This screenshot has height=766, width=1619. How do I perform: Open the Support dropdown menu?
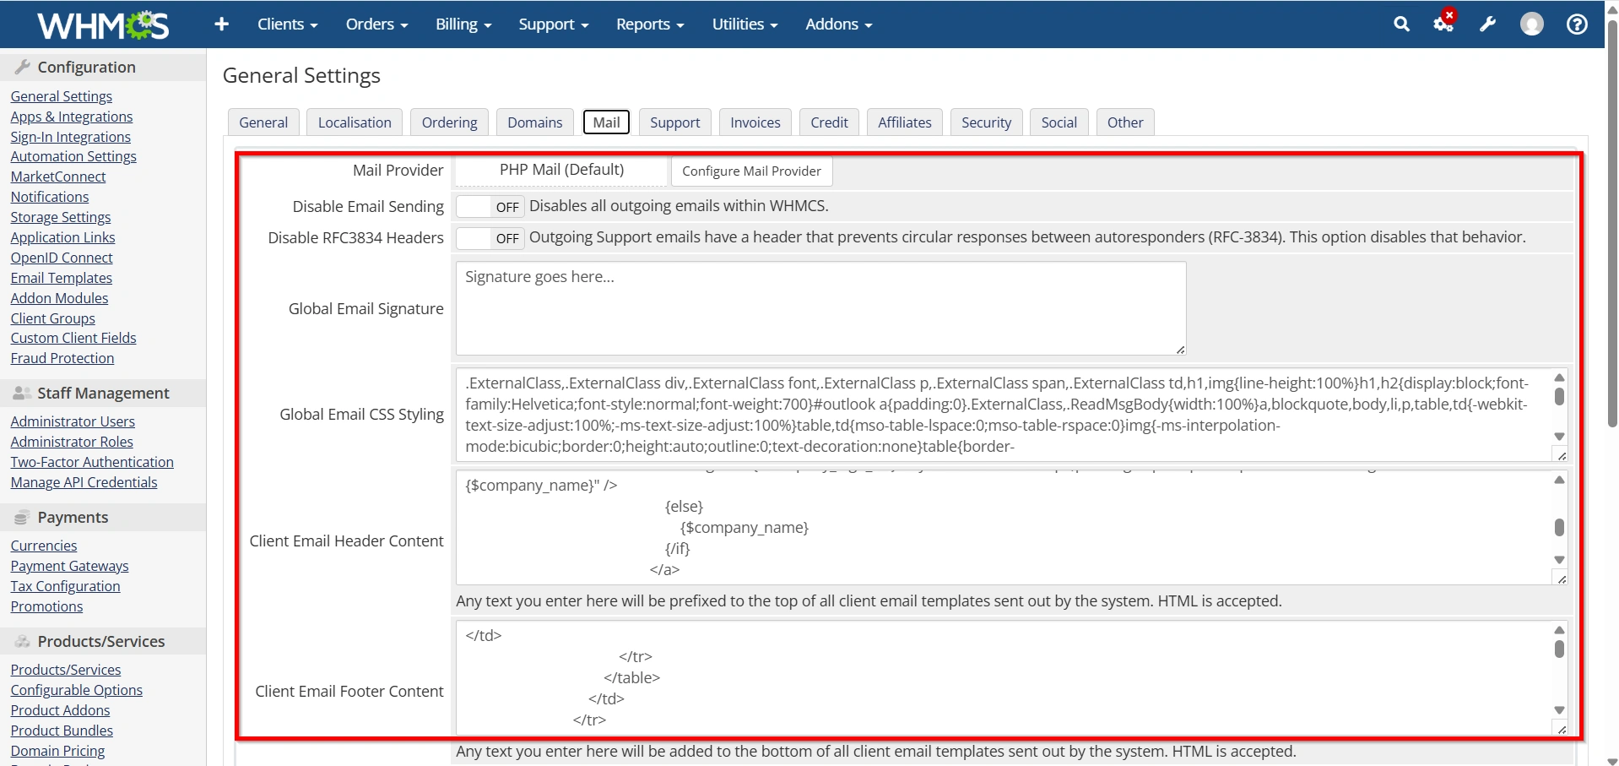click(553, 24)
